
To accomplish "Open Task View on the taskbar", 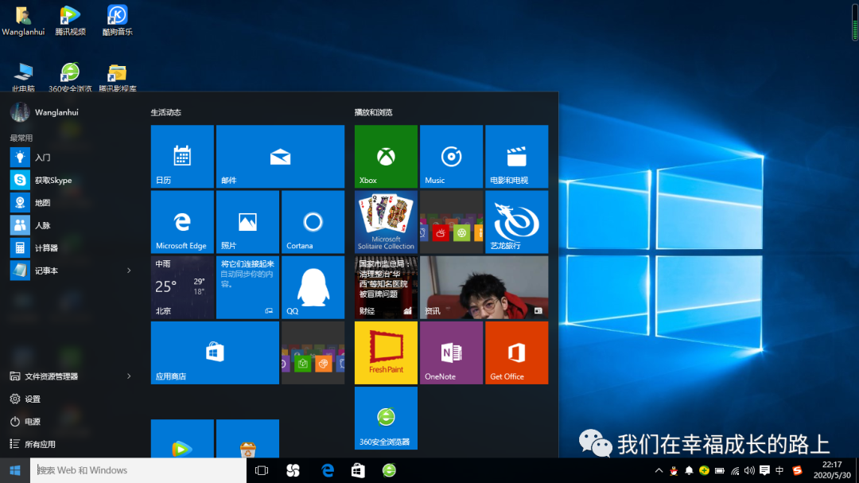I will point(262,470).
